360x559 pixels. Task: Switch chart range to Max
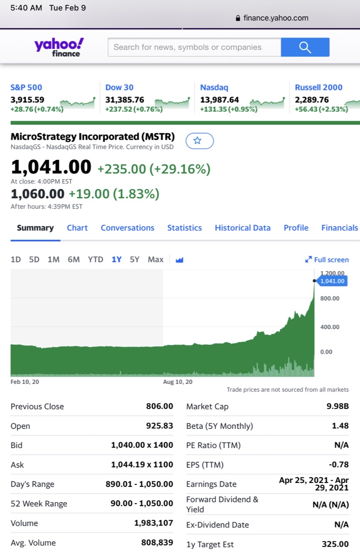(155, 259)
